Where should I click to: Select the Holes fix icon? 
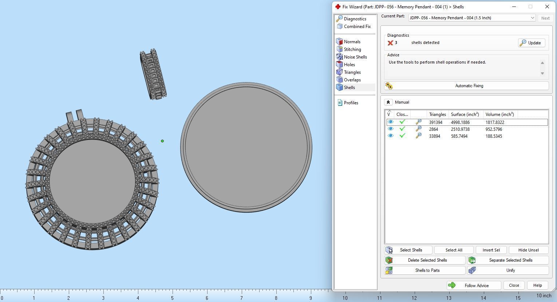pyautogui.click(x=339, y=64)
